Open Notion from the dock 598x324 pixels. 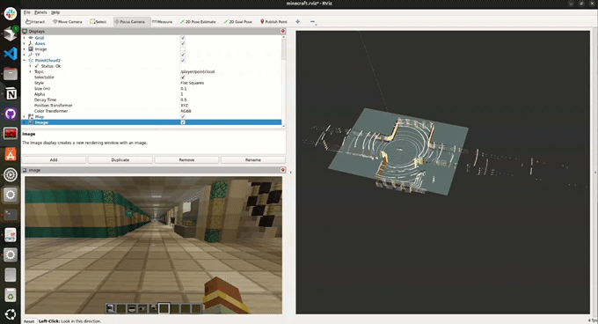(11, 94)
